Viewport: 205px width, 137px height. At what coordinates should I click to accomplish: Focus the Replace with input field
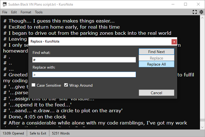pyautogui.click(x=84, y=74)
